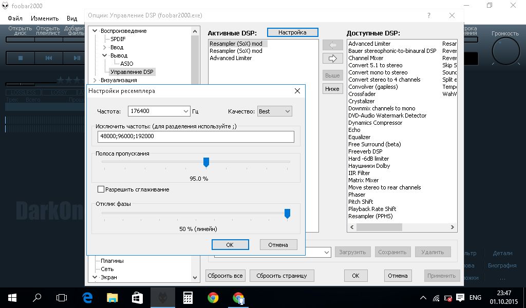Click the Сохранить preset button
Viewport: 526px width, 308px height.
click(392, 252)
